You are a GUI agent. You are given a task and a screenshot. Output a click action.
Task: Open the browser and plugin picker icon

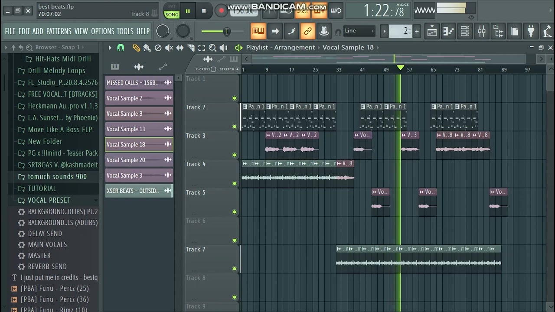498,31
